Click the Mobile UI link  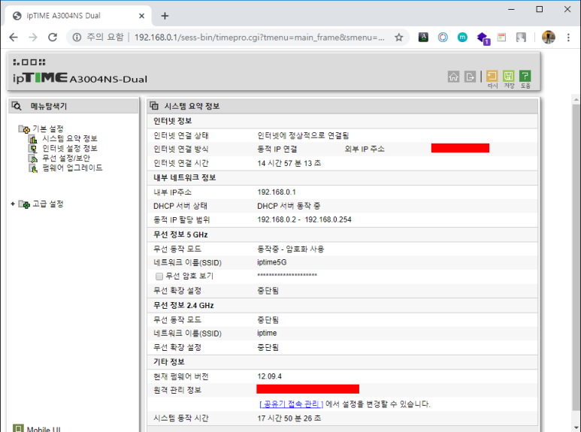44,429
